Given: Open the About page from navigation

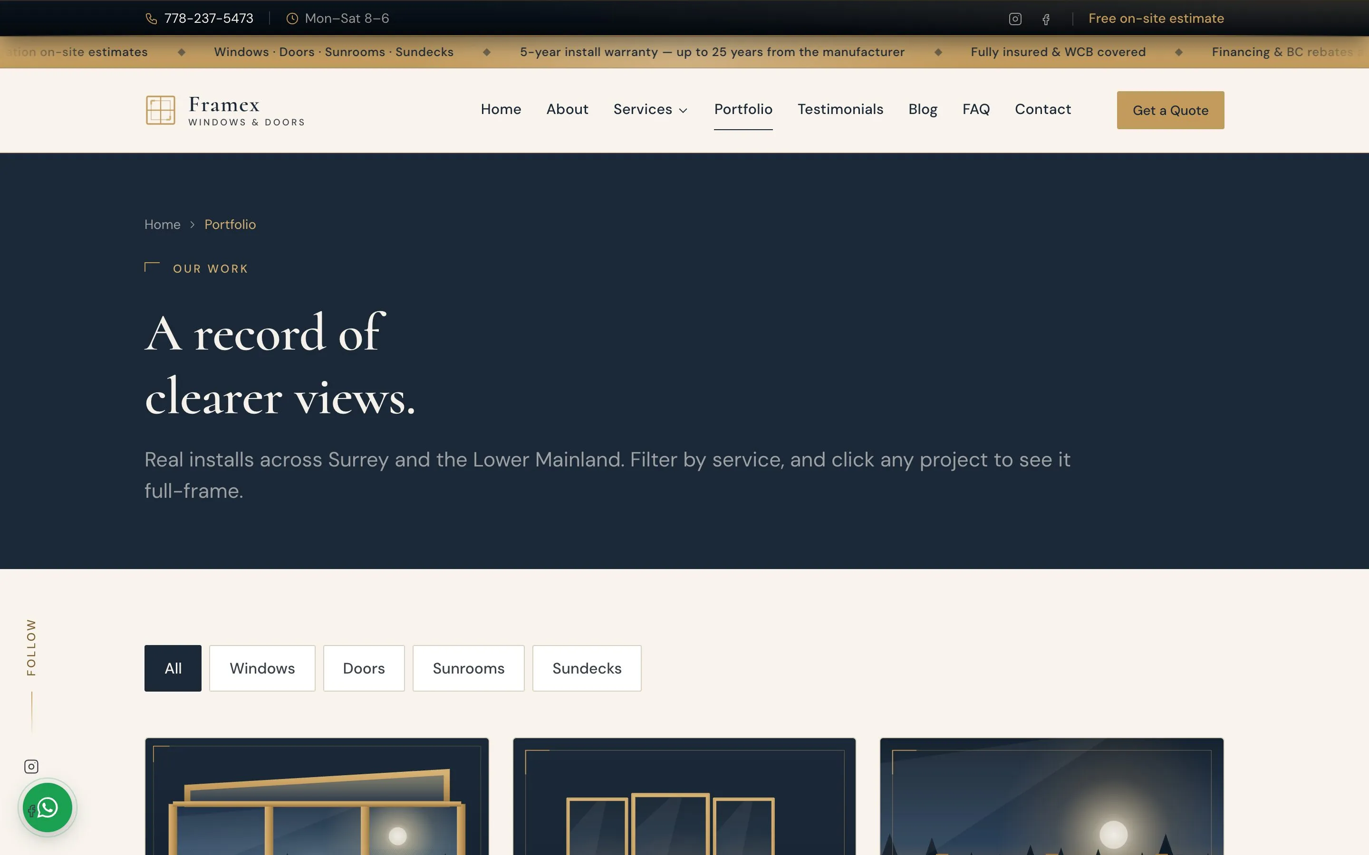Looking at the screenshot, I should click(567, 109).
